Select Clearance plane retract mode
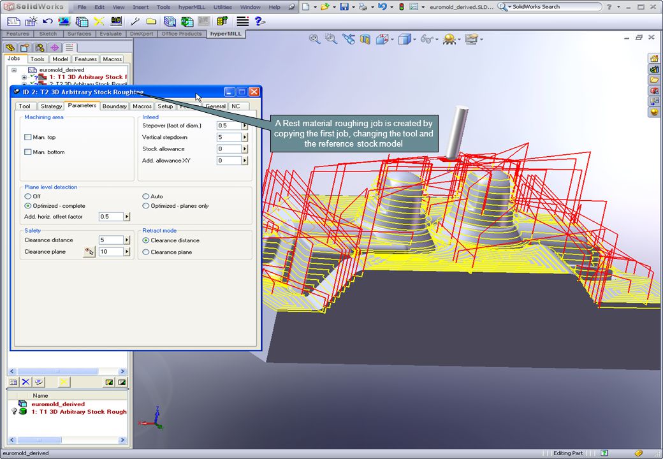The image size is (663, 459). [146, 252]
